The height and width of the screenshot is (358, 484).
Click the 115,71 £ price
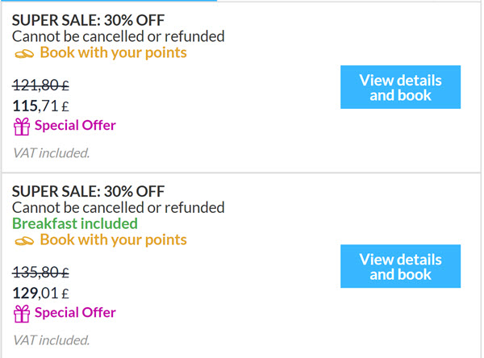coord(40,106)
